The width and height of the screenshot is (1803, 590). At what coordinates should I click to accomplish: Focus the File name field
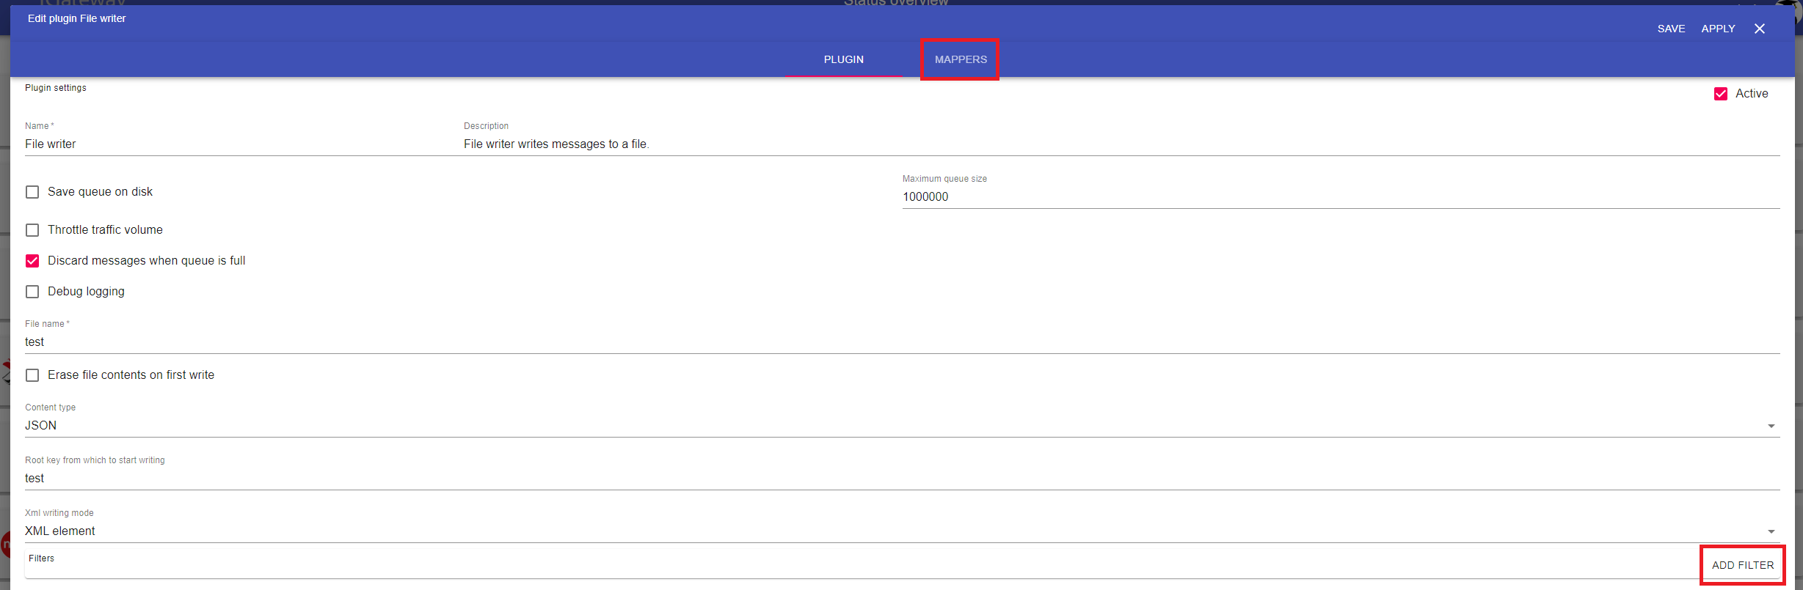pos(881,342)
